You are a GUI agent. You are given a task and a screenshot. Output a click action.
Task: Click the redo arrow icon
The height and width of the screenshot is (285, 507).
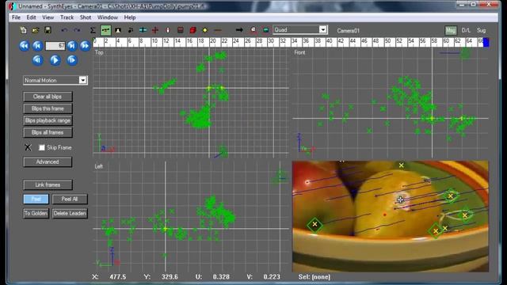[77, 30]
